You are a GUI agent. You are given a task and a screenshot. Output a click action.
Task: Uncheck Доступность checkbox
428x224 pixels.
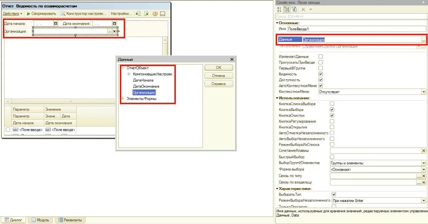pyautogui.click(x=321, y=80)
